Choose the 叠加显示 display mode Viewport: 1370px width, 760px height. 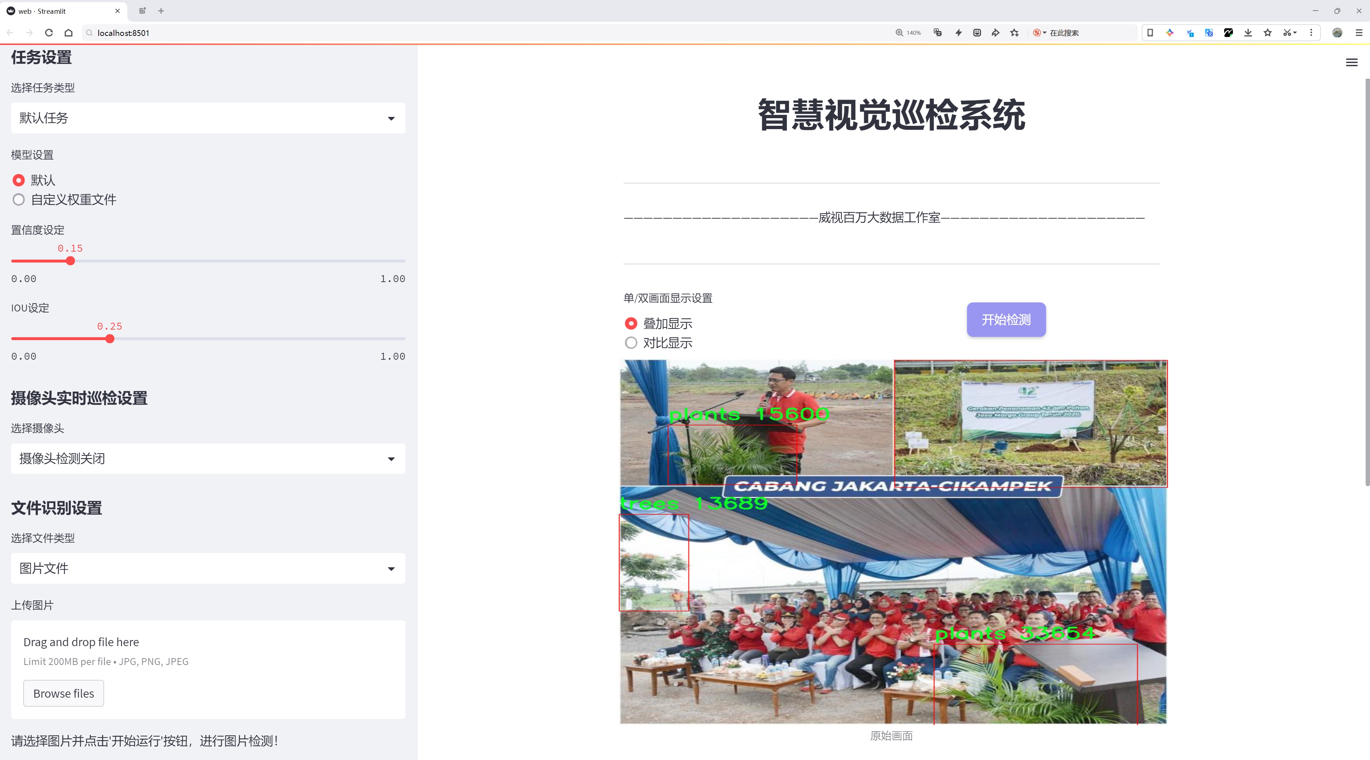pos(631,323)
